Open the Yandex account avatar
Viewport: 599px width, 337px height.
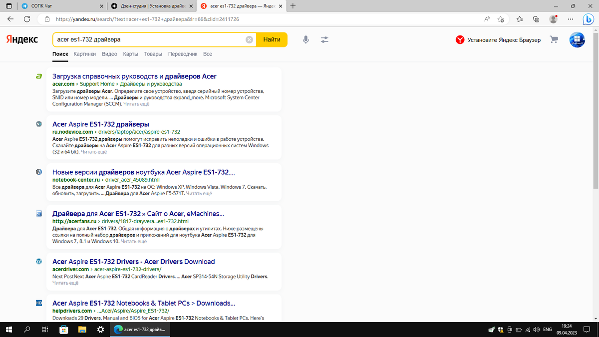(577, 40)
